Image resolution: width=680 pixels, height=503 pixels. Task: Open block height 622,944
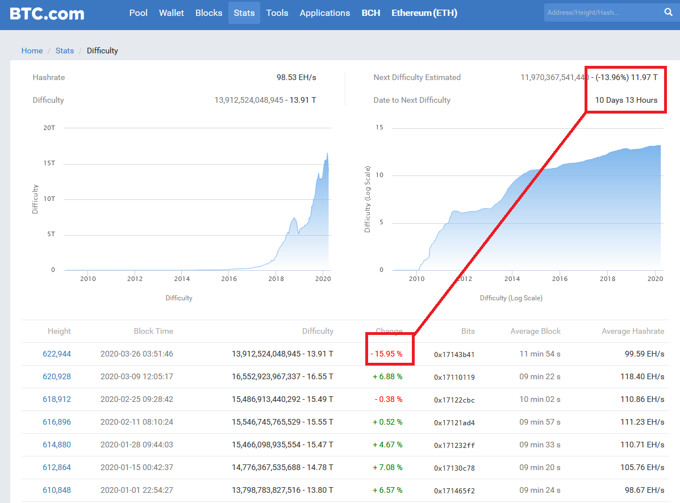pos(57,354)
